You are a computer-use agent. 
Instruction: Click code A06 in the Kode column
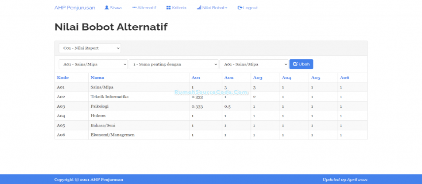coord(61,135)
